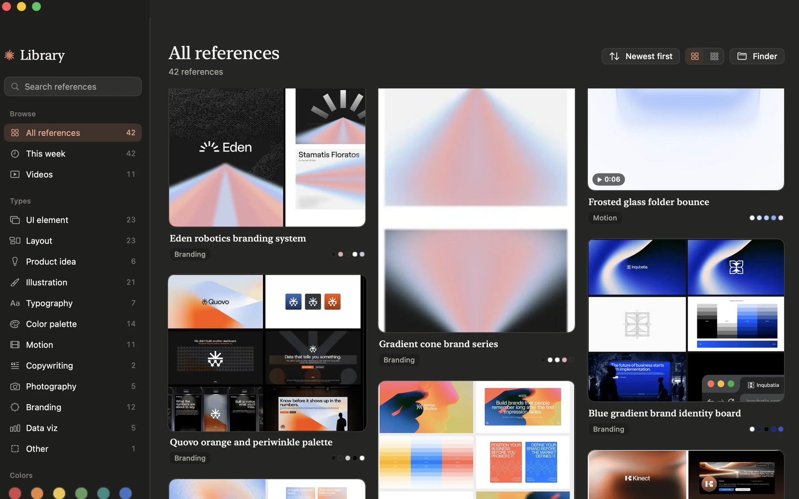
Task: Open the Eden robotics branding thumbnail
Action: pos(267,157)
